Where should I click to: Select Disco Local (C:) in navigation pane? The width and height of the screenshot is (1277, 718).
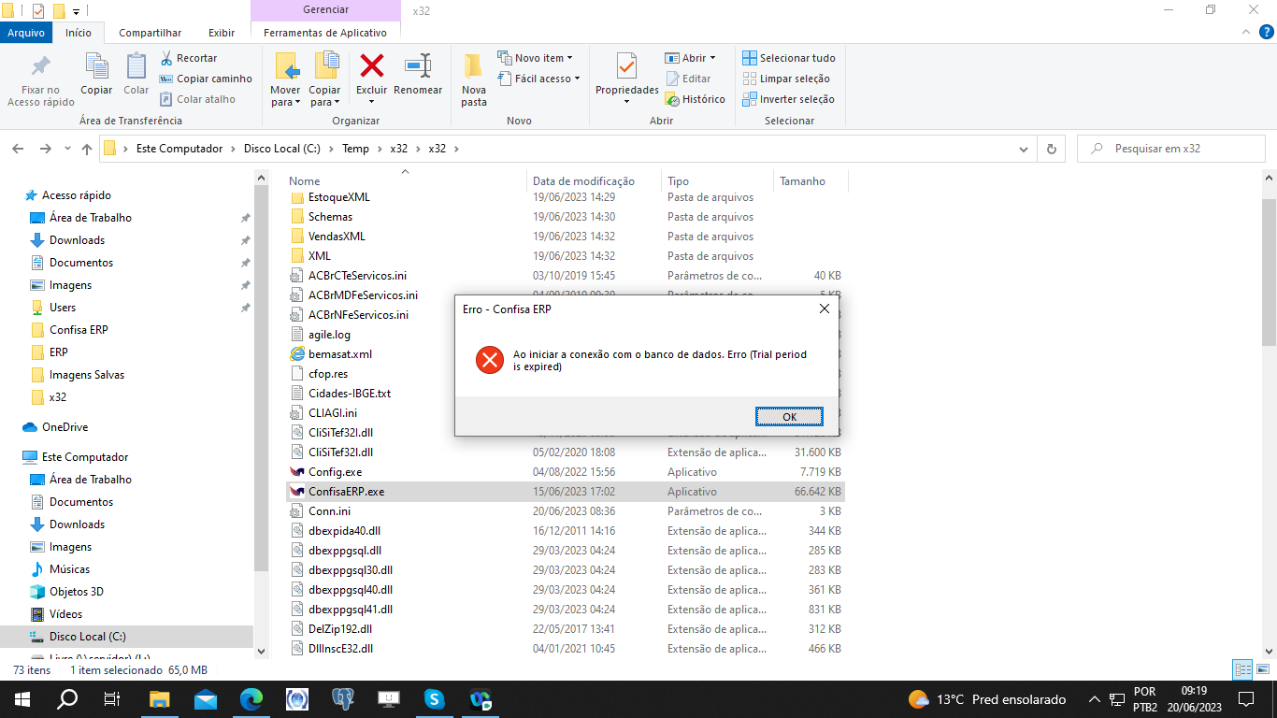(87, 637)
